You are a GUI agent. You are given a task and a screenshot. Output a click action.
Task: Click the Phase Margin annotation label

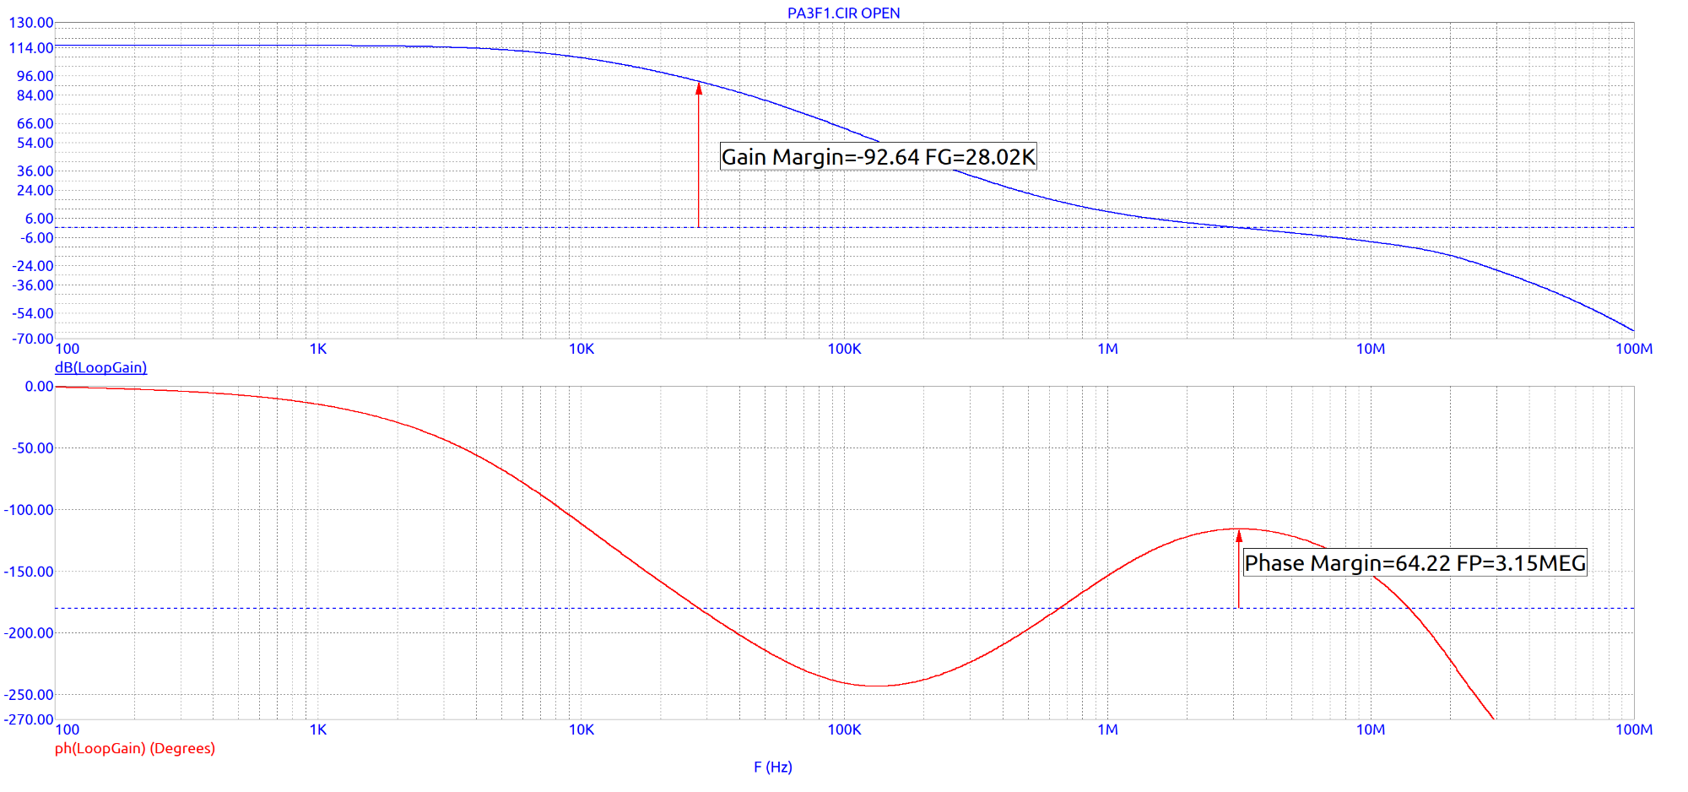[x=1415, y=562]
